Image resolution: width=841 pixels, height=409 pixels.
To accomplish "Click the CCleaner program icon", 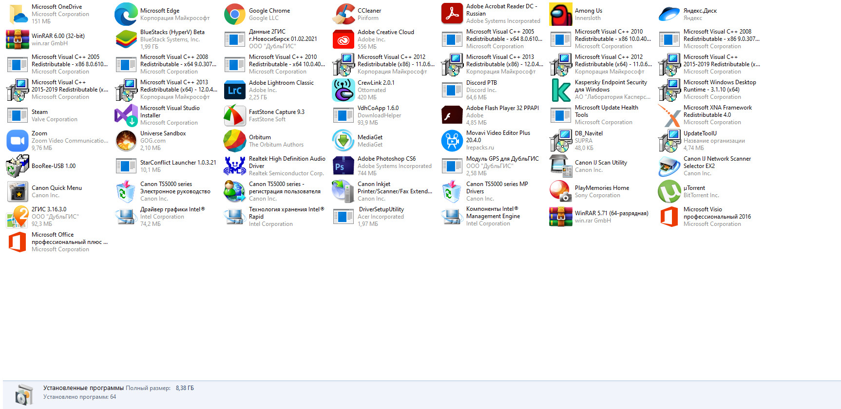I will click(344, 14).
